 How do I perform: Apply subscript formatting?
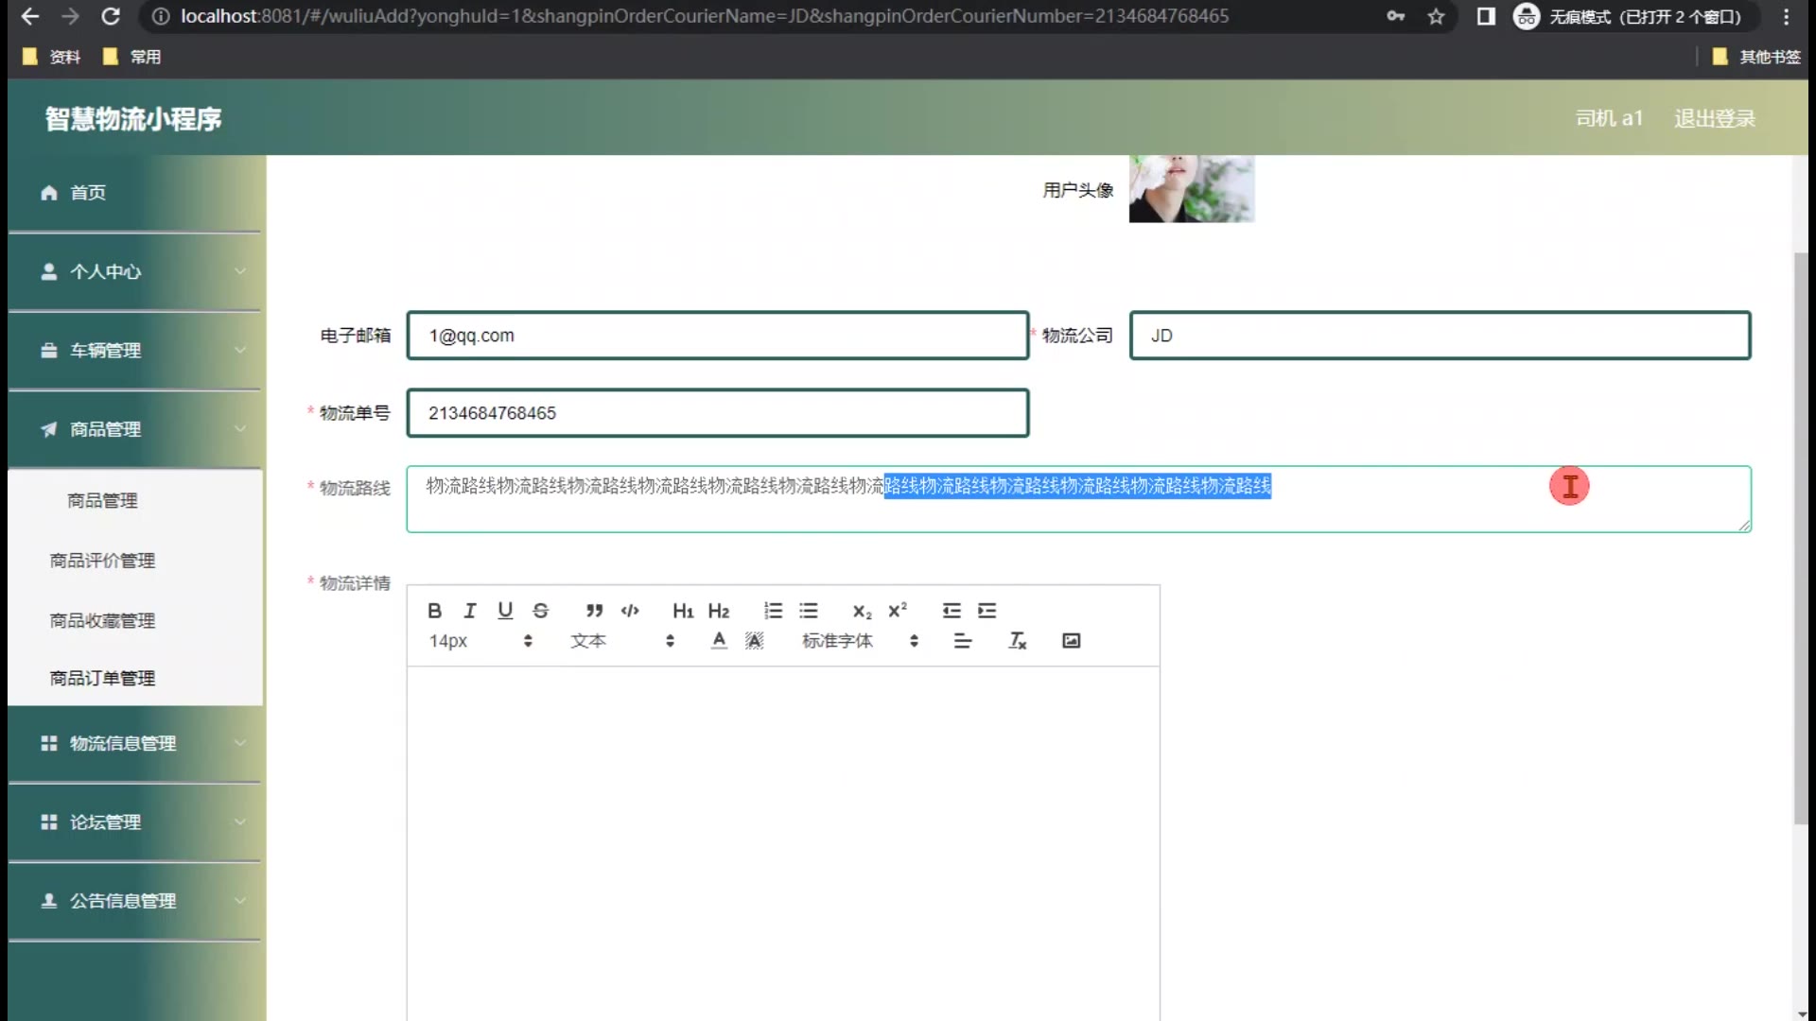pyautogui.click(x=862, y=611)
